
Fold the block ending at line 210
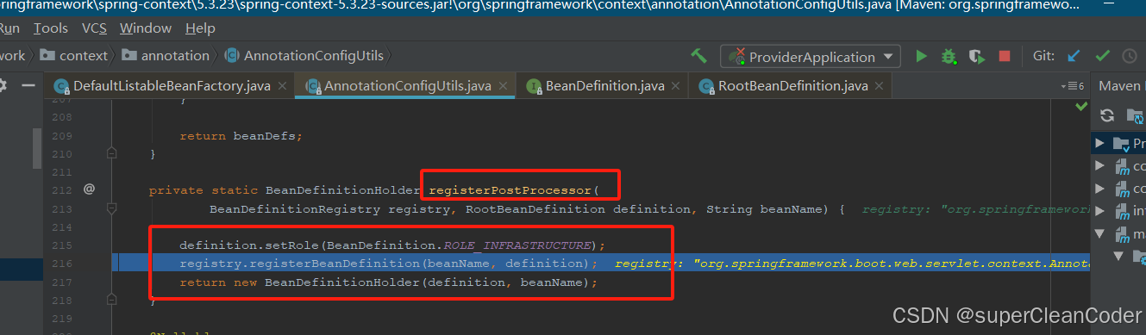[x=111, y=153]
